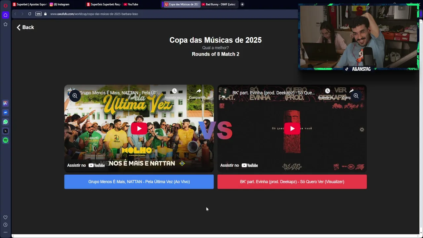Open left video on YouTube via Assistir no
Screen dimensions: 423x238
(86, 165)
